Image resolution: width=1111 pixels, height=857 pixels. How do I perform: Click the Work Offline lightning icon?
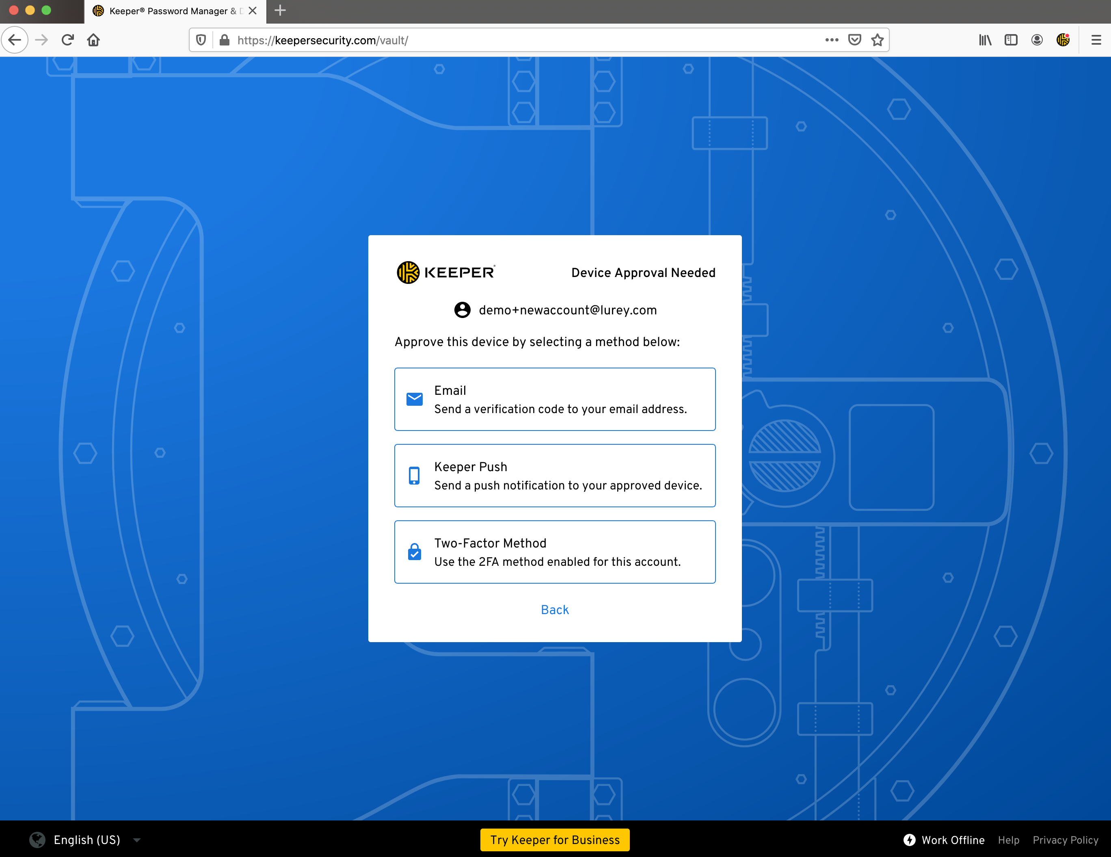[910, 840]
